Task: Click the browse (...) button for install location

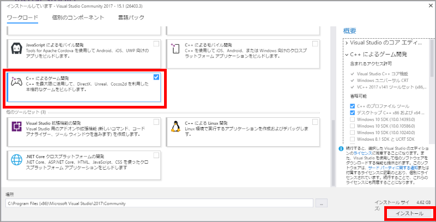Action: point(322,203)
